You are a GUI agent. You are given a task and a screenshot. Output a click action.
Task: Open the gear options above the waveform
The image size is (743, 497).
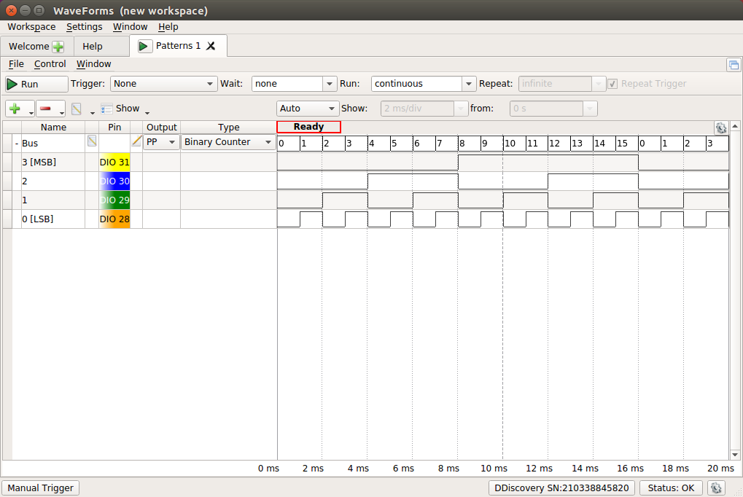720,128
